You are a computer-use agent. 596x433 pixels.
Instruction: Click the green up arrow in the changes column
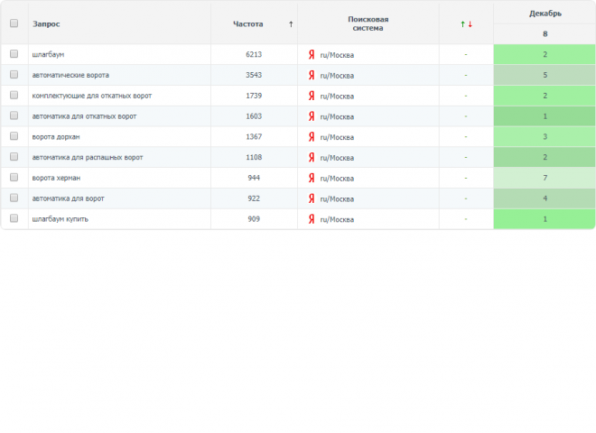click(462, 24)
